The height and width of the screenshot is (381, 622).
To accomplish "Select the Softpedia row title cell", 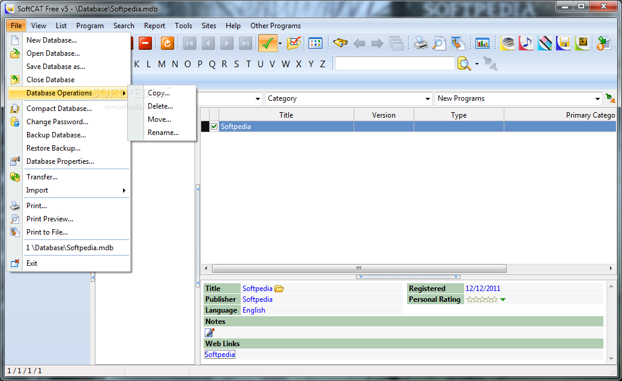I will 286,127.
